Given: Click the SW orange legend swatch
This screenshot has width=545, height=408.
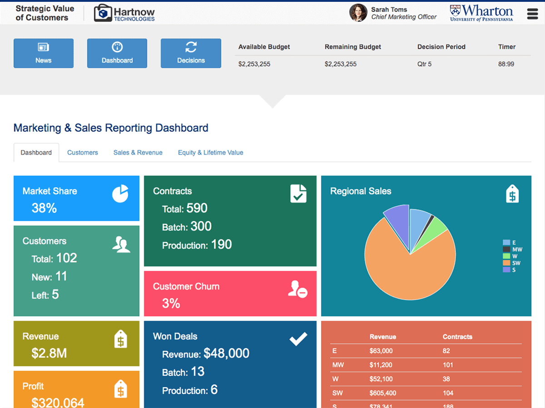Looking at the screenshot, I should (506, 263).
